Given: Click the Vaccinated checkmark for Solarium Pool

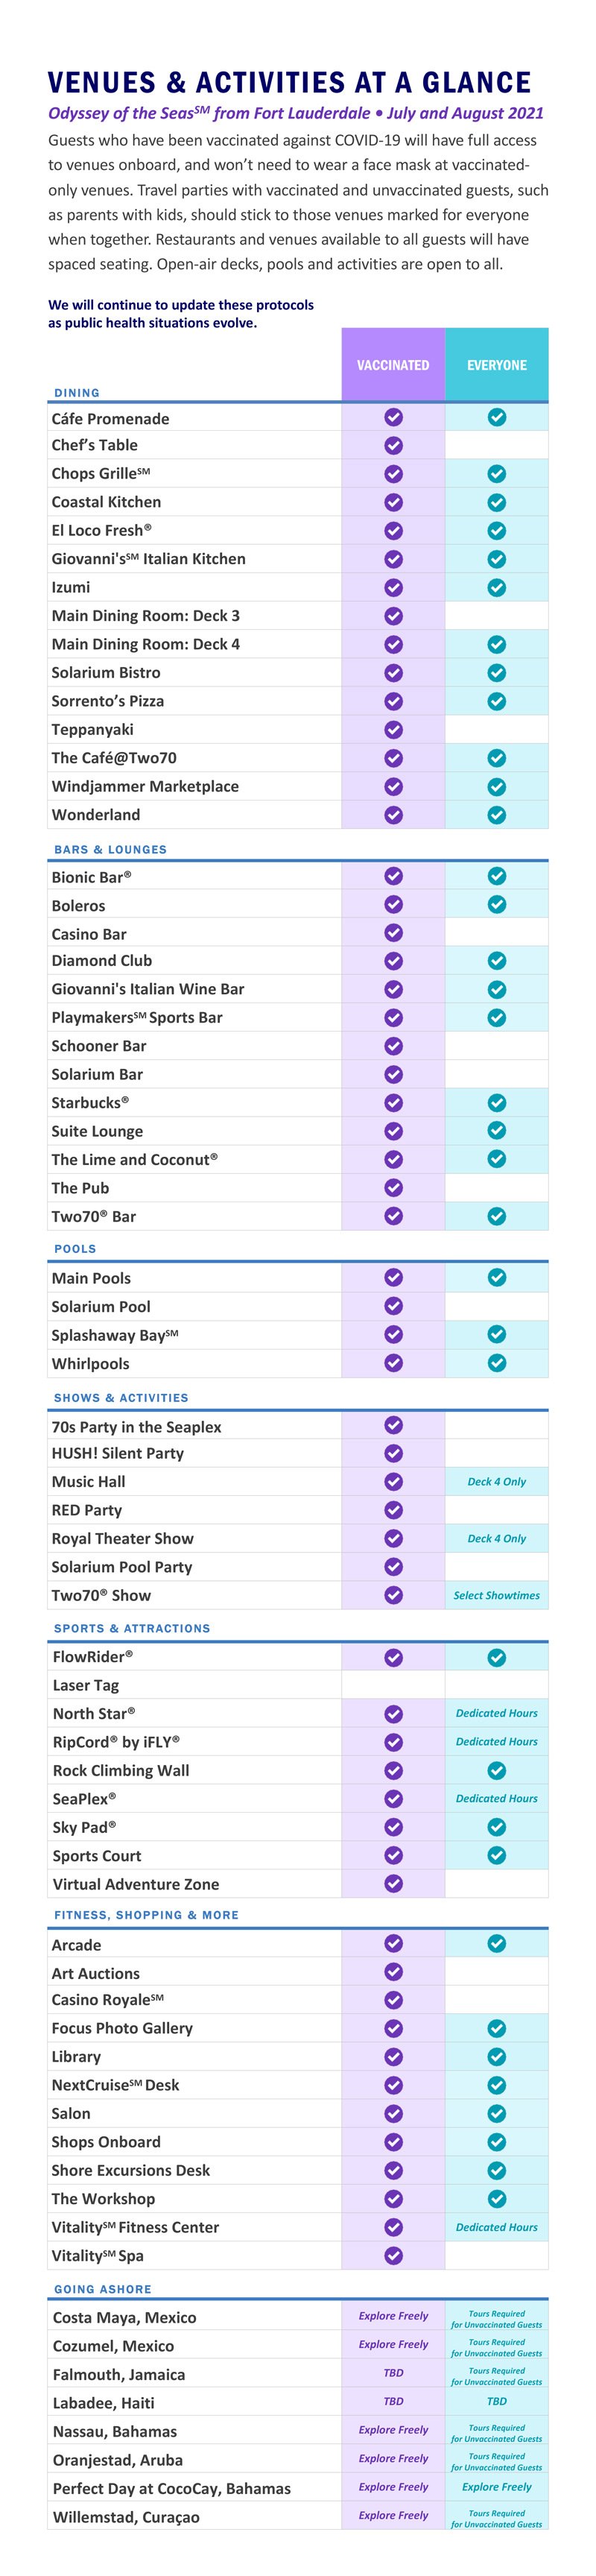Looking at the screenshot, I should [x=393, y=1305].
